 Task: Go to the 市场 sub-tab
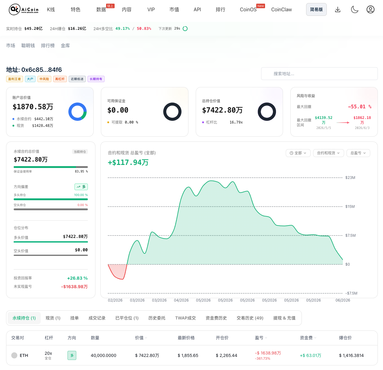click(x=11, y=46)
